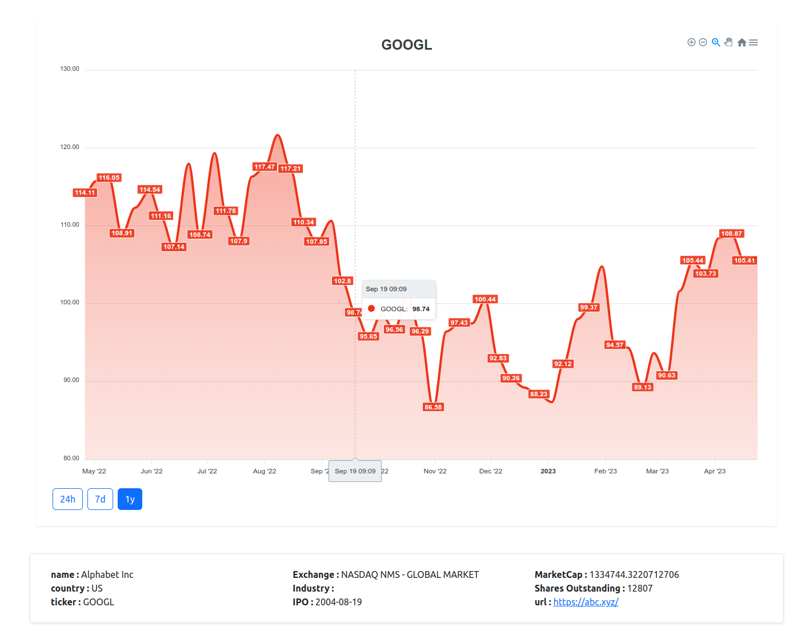The height and width of the screenshot is (643, 805).
Task: Click the May '22 x-axis label
Action: [x=94, y=471]
